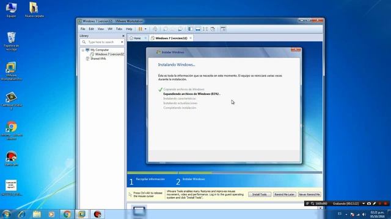Click 'Copiando archivos de Windows' step text

pos(184,89)
